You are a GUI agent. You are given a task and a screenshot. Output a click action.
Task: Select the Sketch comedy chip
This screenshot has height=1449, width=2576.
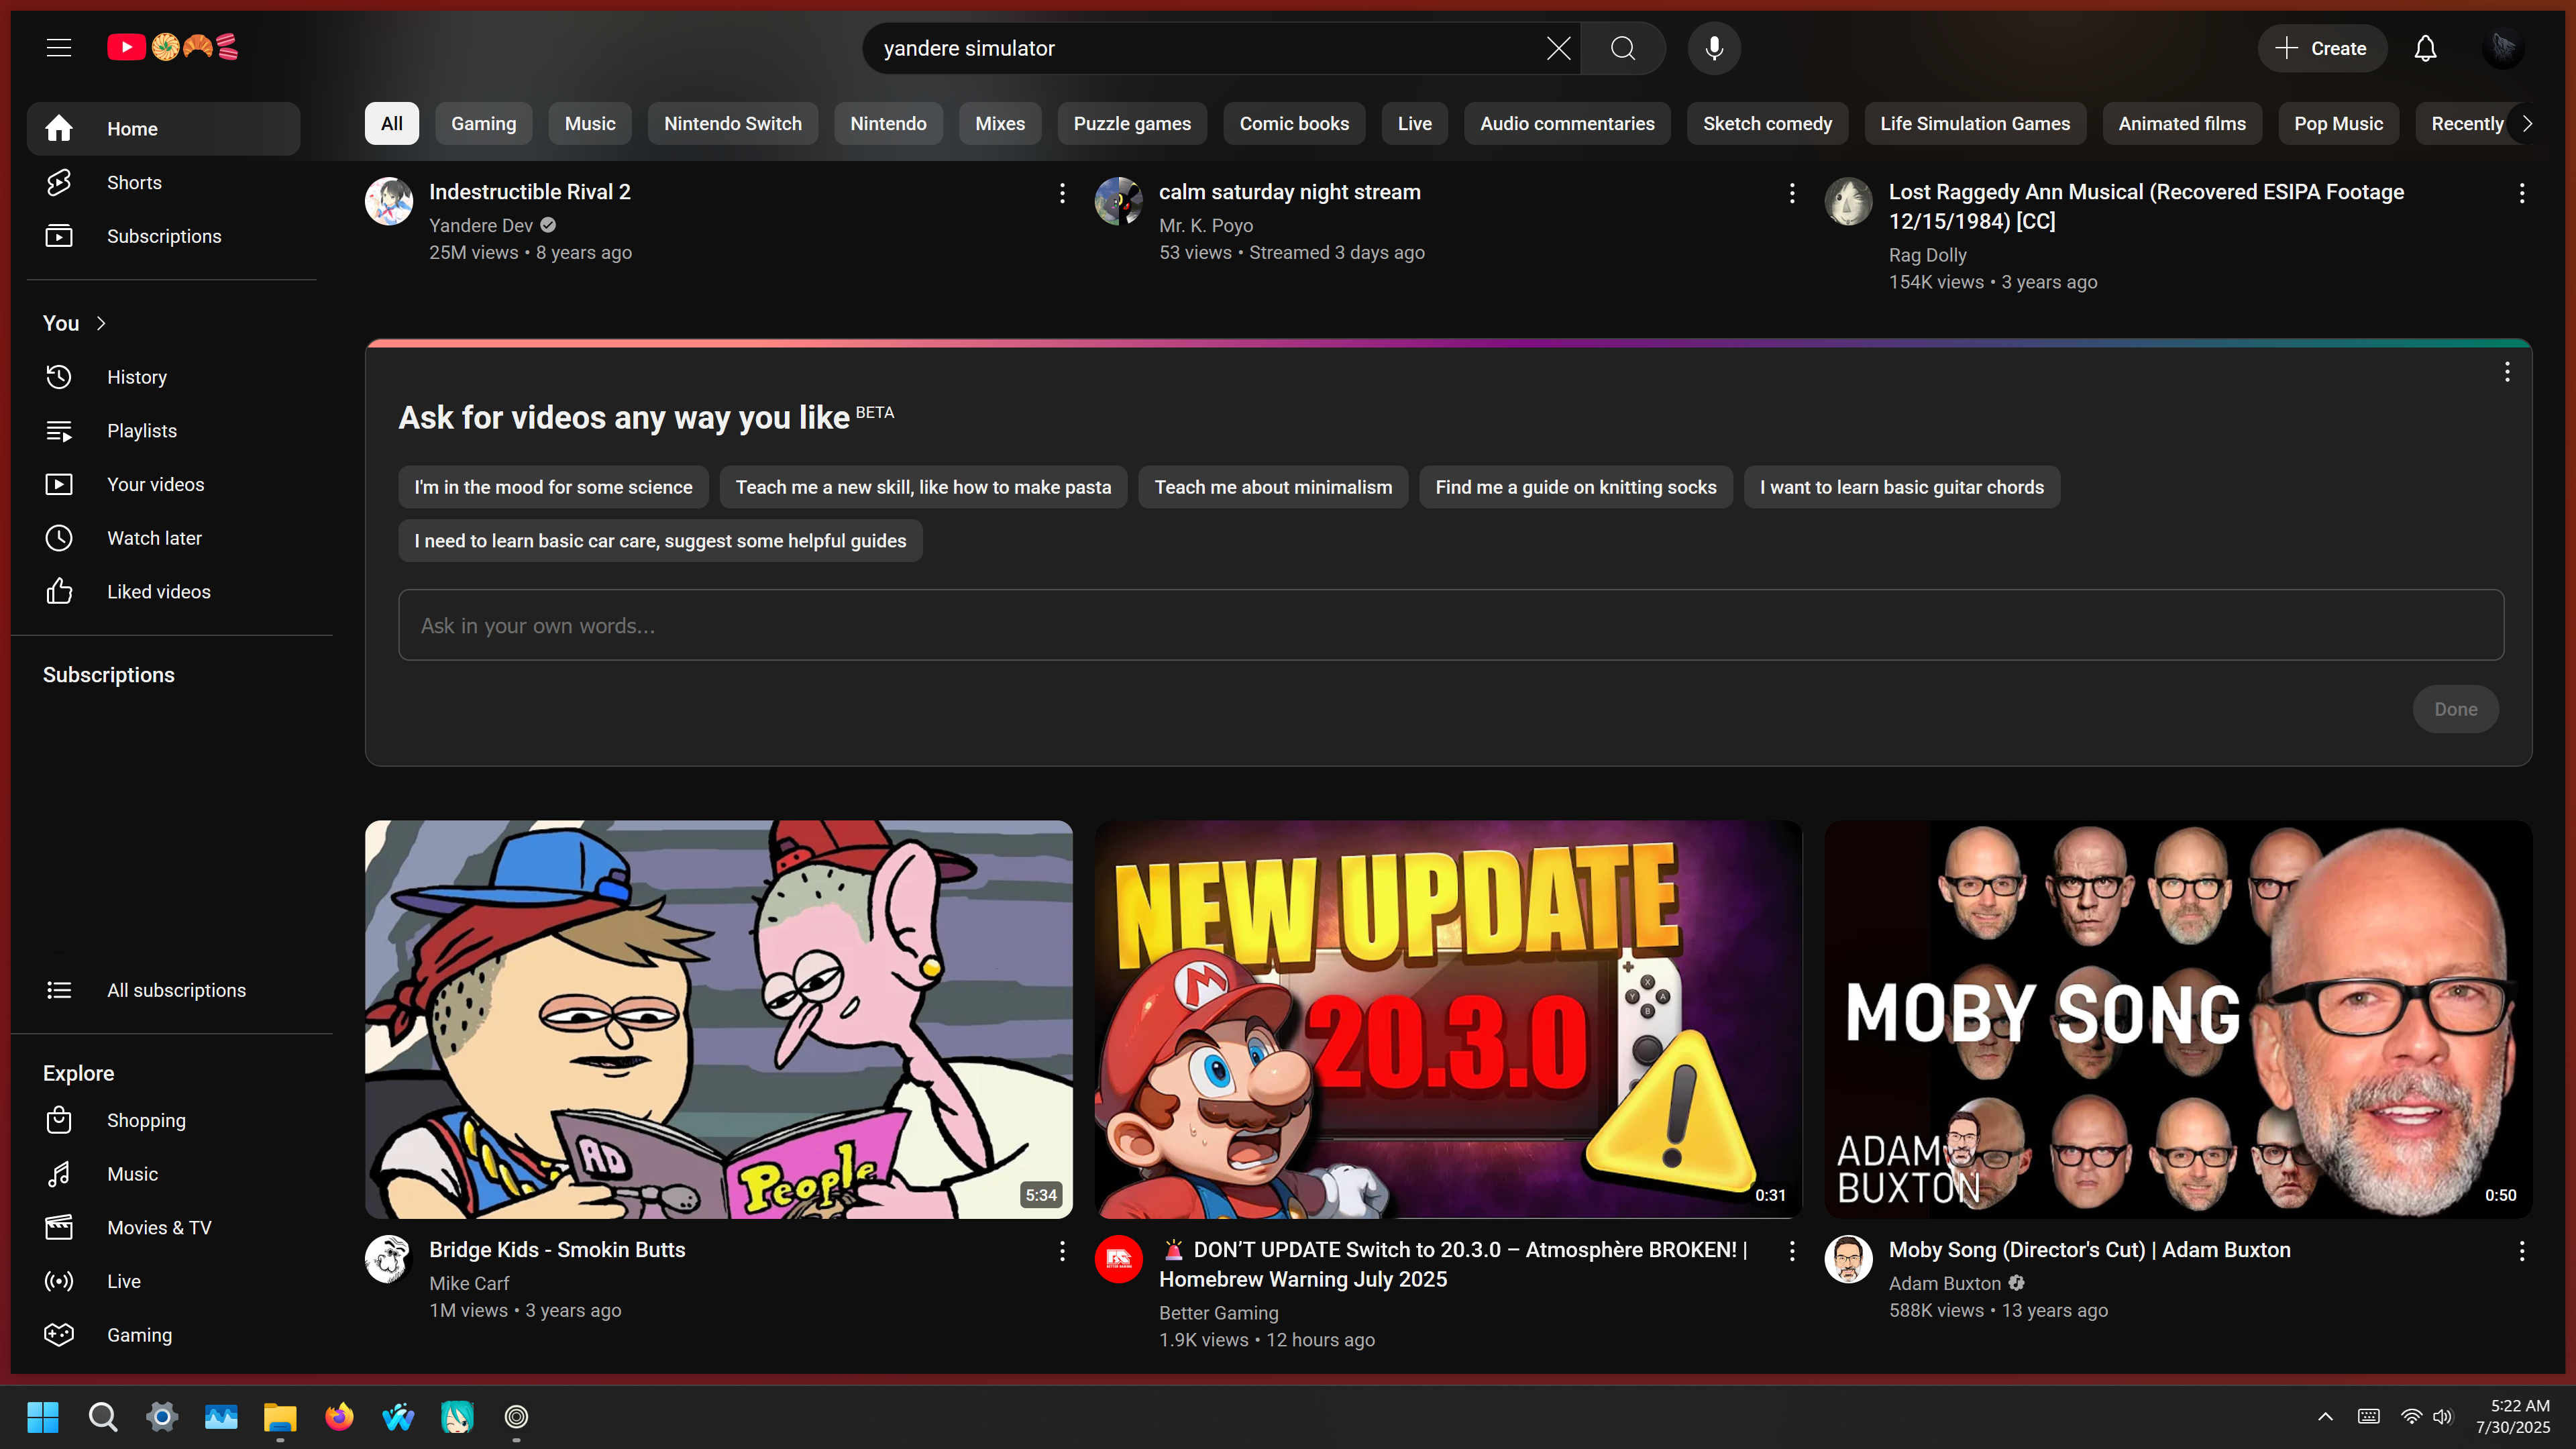[x=1767, y=124]
